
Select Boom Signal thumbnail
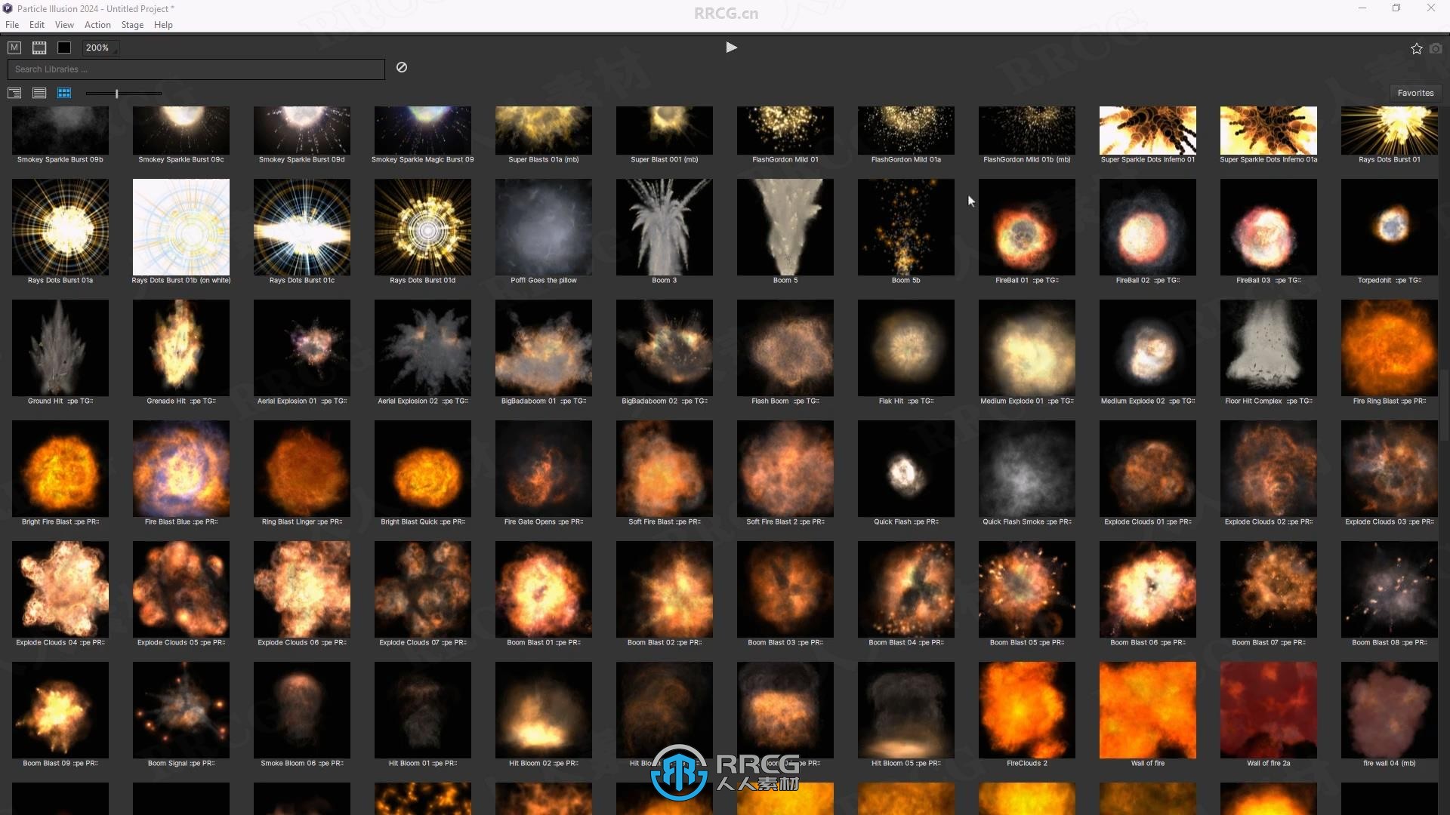click(181, 710)
